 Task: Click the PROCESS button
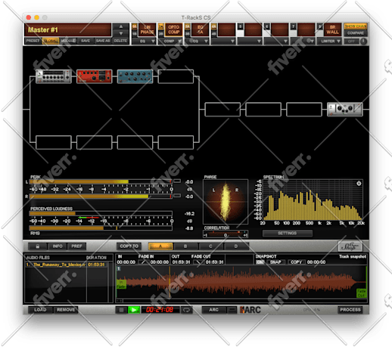pos(350,310)
